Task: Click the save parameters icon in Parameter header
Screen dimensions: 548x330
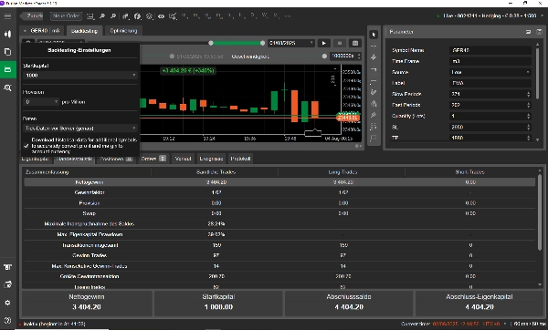Action: 539,32
